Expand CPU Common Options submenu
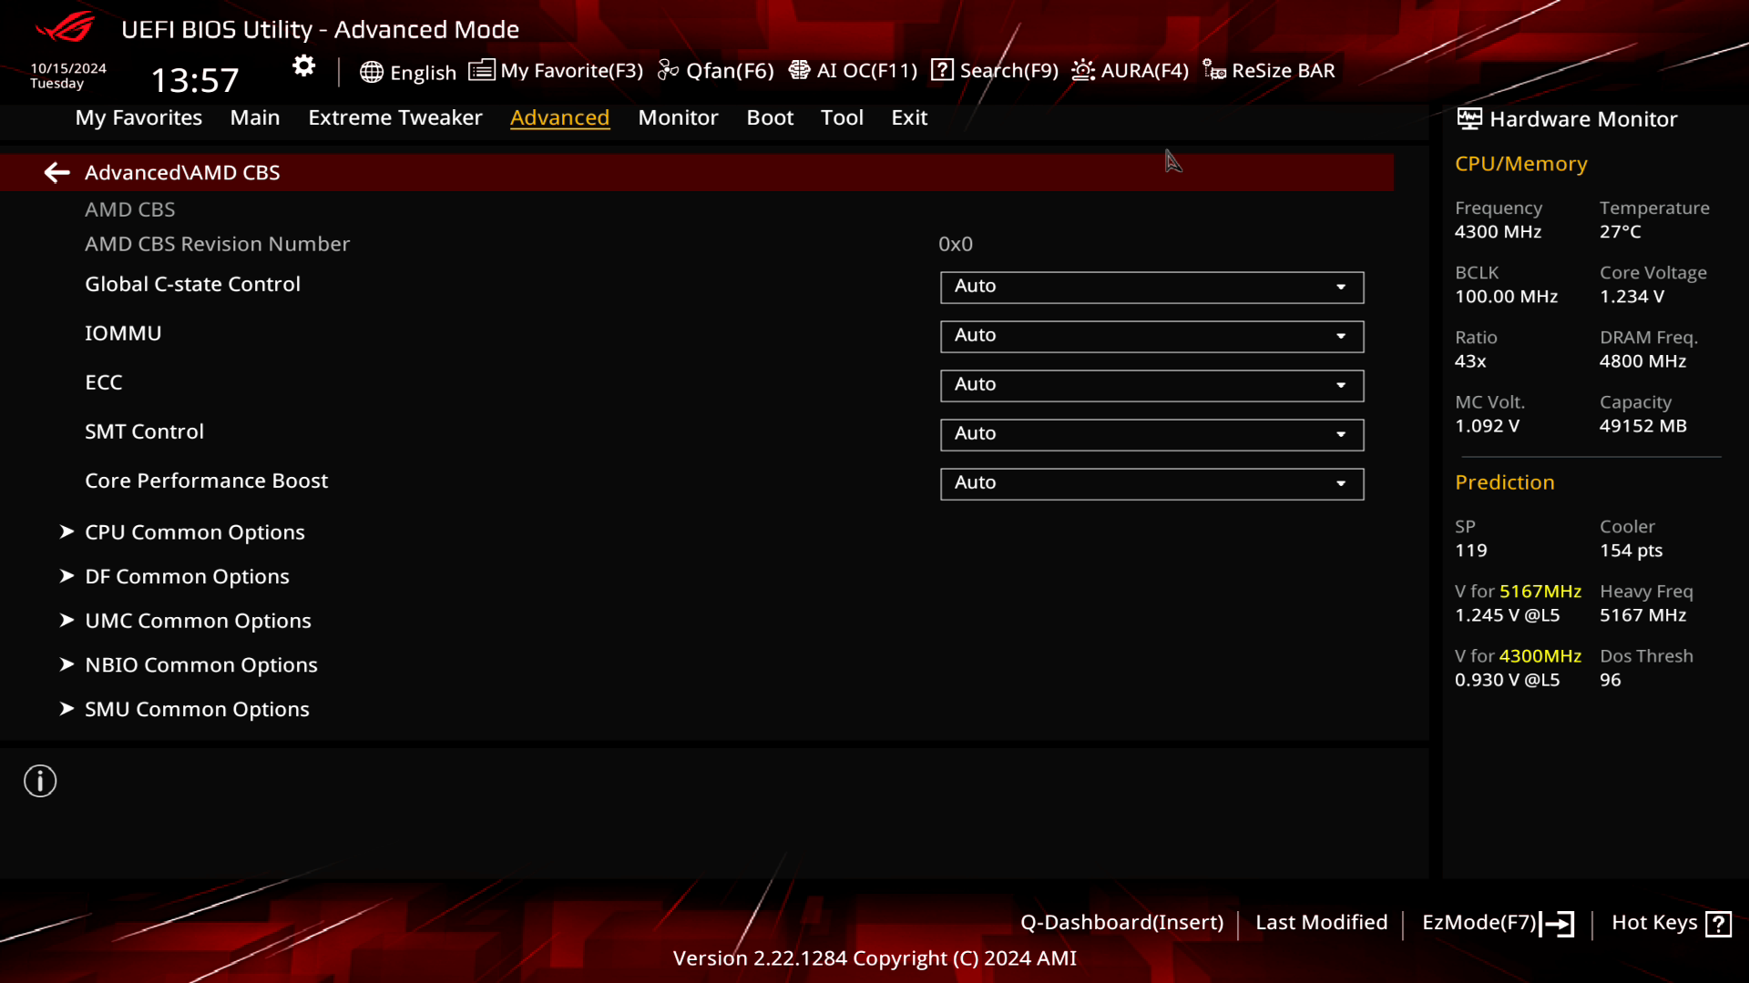 click(x=196, y=532)
